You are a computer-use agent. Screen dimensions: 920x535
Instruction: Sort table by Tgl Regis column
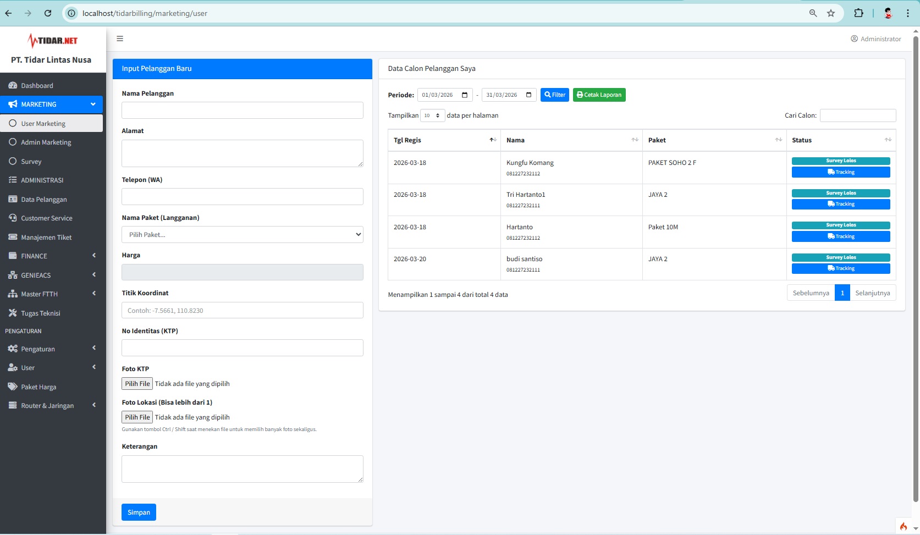pos(444,140)
